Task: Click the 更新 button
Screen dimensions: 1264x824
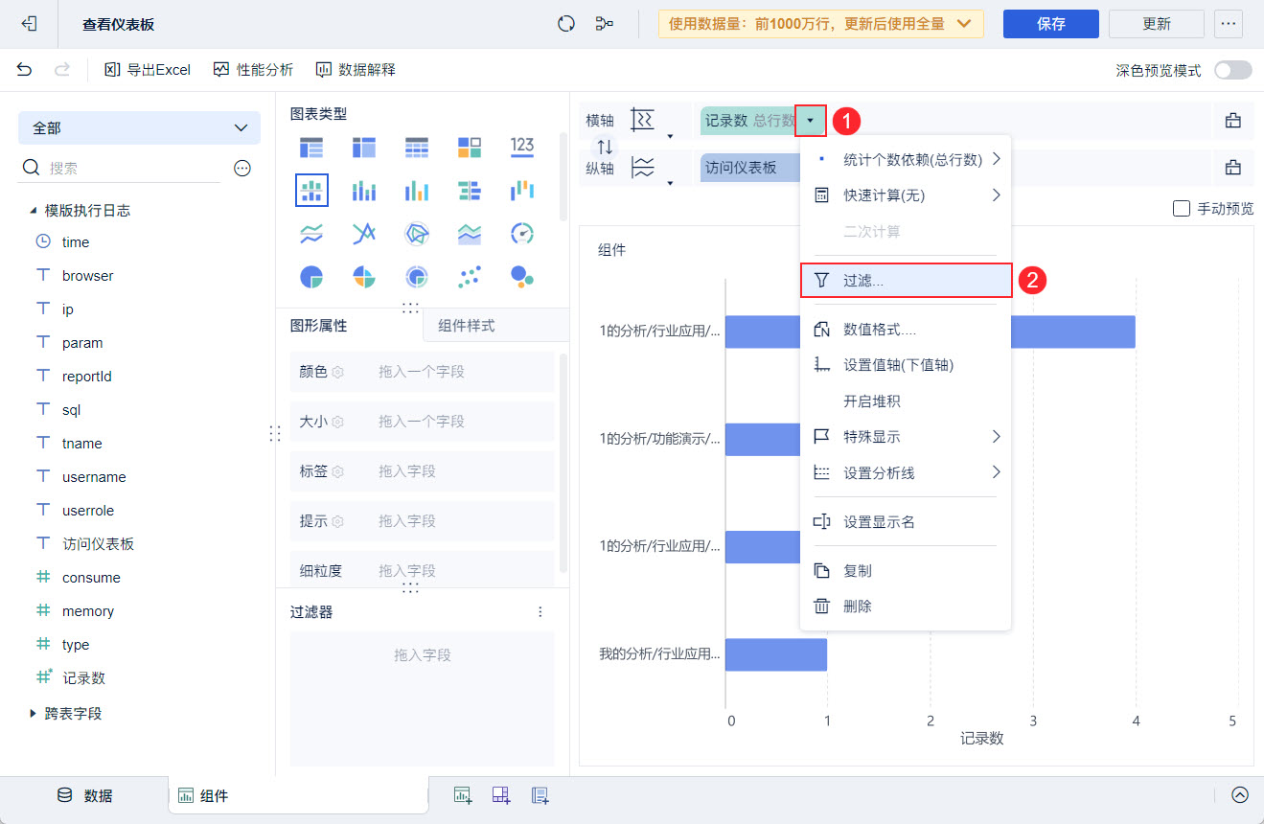Action: click(1157, 24)
